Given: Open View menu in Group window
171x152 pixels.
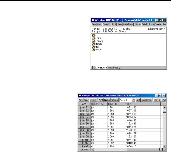Looking at the screenshot, I should (81, 100).
